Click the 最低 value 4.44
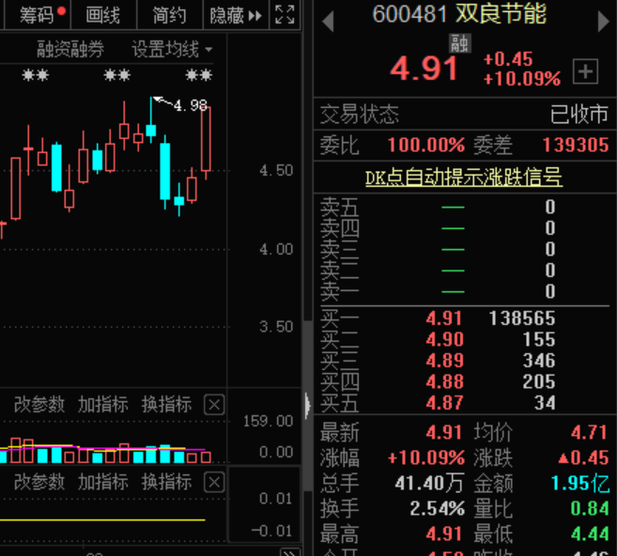Screen dimensions: 617x556 tap(590, 534)
